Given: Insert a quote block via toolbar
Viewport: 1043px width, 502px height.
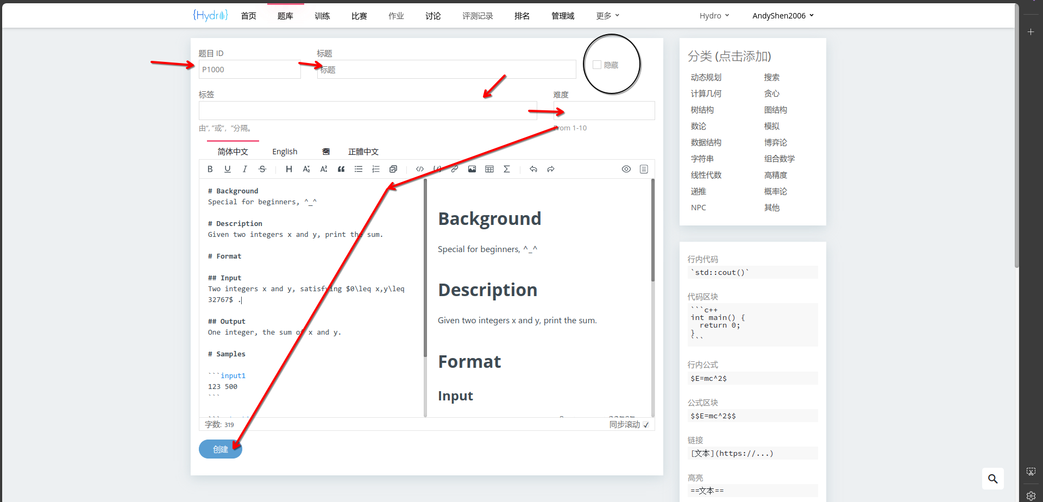Looking at the screenshot, I should click(341, 169).
